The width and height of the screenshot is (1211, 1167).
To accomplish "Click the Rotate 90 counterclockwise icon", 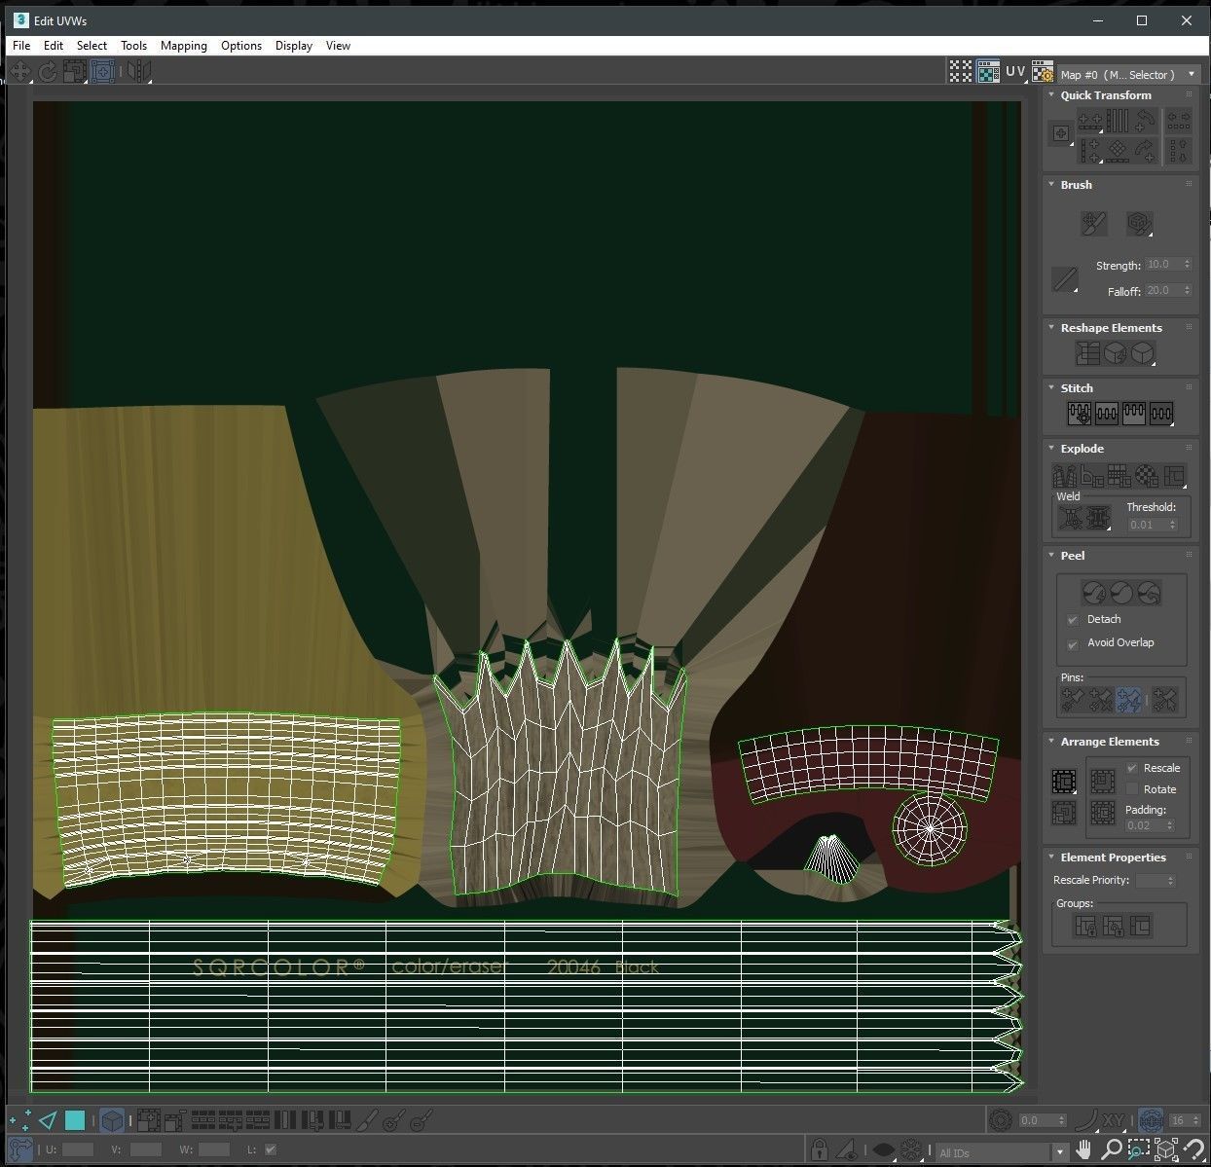I will click(1146, 121).
